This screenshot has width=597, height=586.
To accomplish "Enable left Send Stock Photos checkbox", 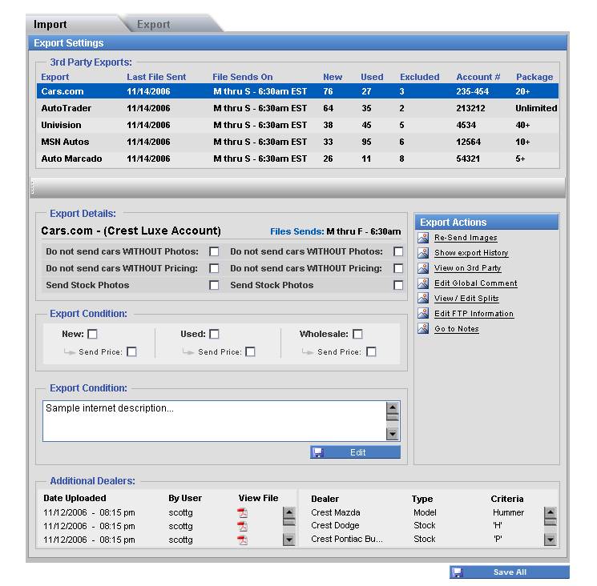I will (x=214, y=285).
